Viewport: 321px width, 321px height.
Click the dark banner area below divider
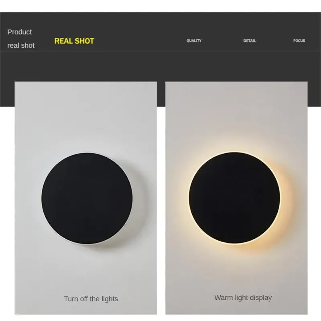pos(160,66)
